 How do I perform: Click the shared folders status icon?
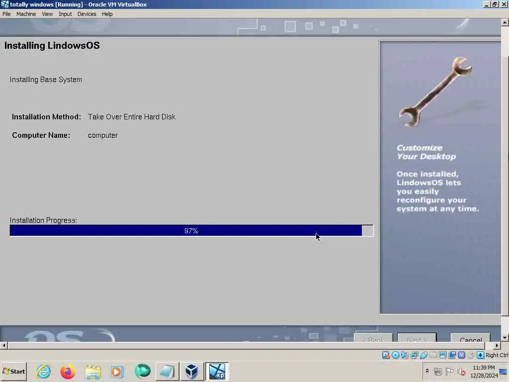433,355
